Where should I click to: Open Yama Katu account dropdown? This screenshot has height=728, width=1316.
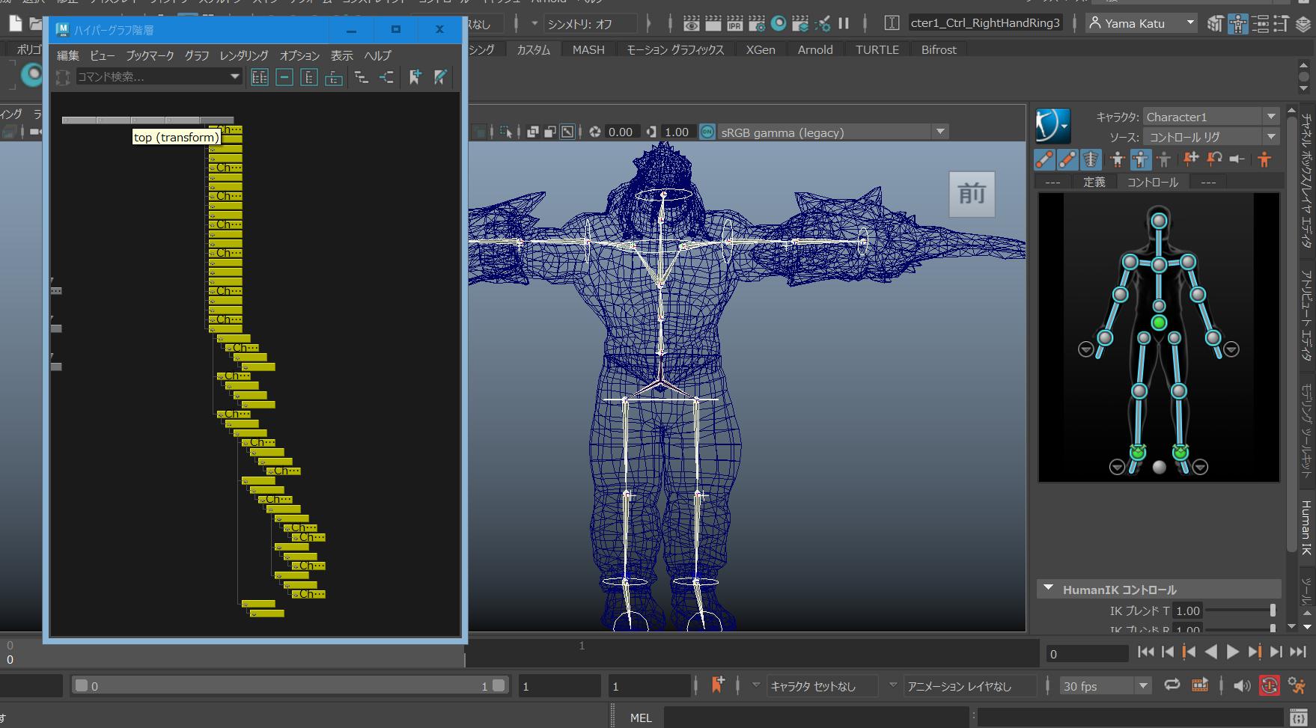click(x=1141, y=23)
